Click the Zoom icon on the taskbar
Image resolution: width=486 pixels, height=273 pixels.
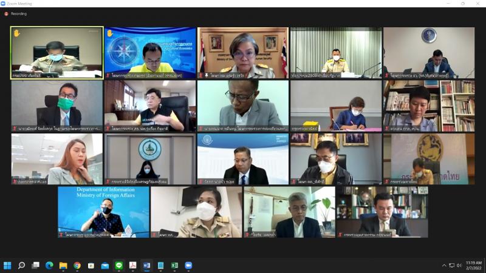(x=188, y=266)
